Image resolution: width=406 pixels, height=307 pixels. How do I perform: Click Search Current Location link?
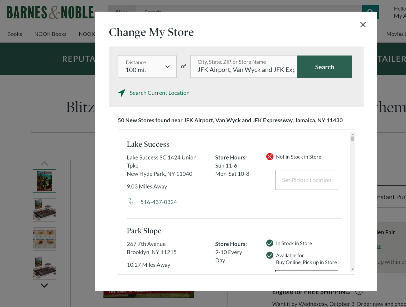(x=159, y=93)
